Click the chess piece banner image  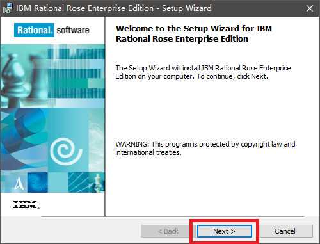[52, 76]
